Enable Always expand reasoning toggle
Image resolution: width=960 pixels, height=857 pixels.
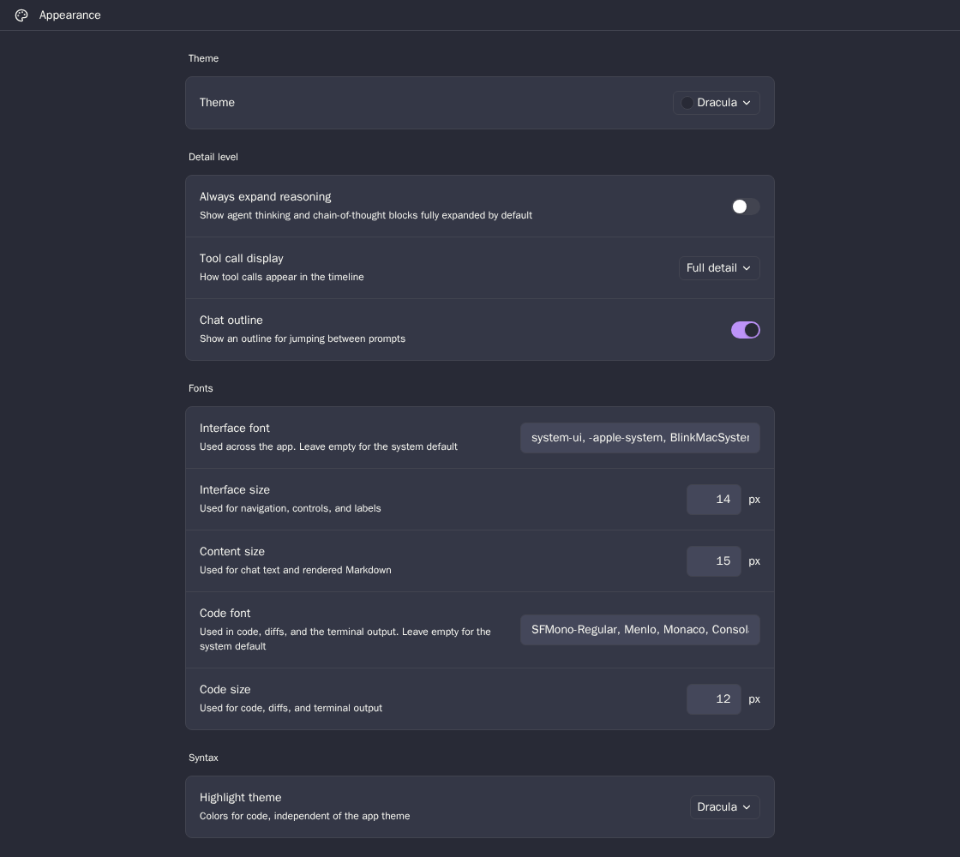point(745,207)
